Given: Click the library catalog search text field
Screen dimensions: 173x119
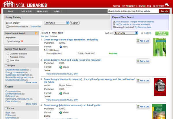Looking at the screenshot, I should pos(24,23).
